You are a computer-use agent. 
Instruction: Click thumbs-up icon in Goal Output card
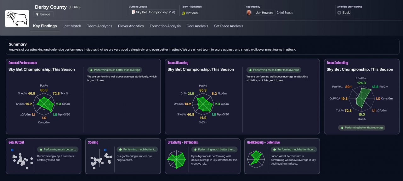pyautogui.click(x=41, y=150)
